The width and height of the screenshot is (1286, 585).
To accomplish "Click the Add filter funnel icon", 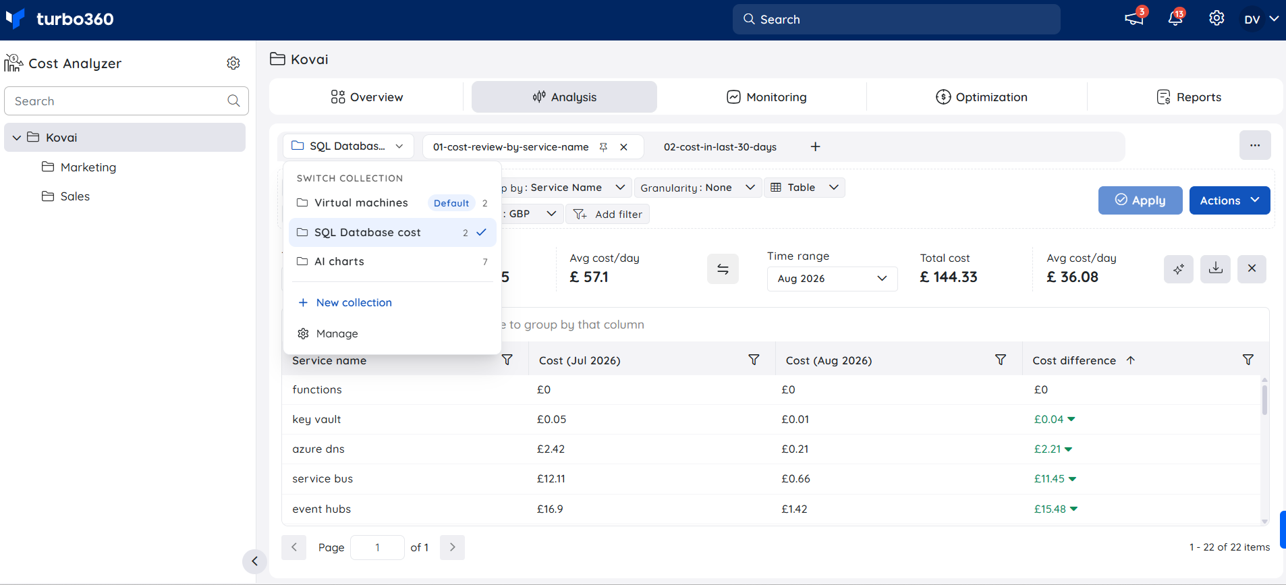I will [x=580, y=215].
